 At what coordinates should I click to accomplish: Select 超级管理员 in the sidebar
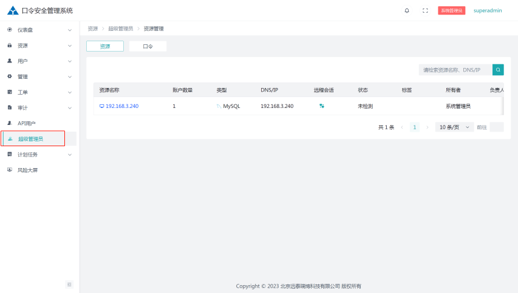point(30,139)
